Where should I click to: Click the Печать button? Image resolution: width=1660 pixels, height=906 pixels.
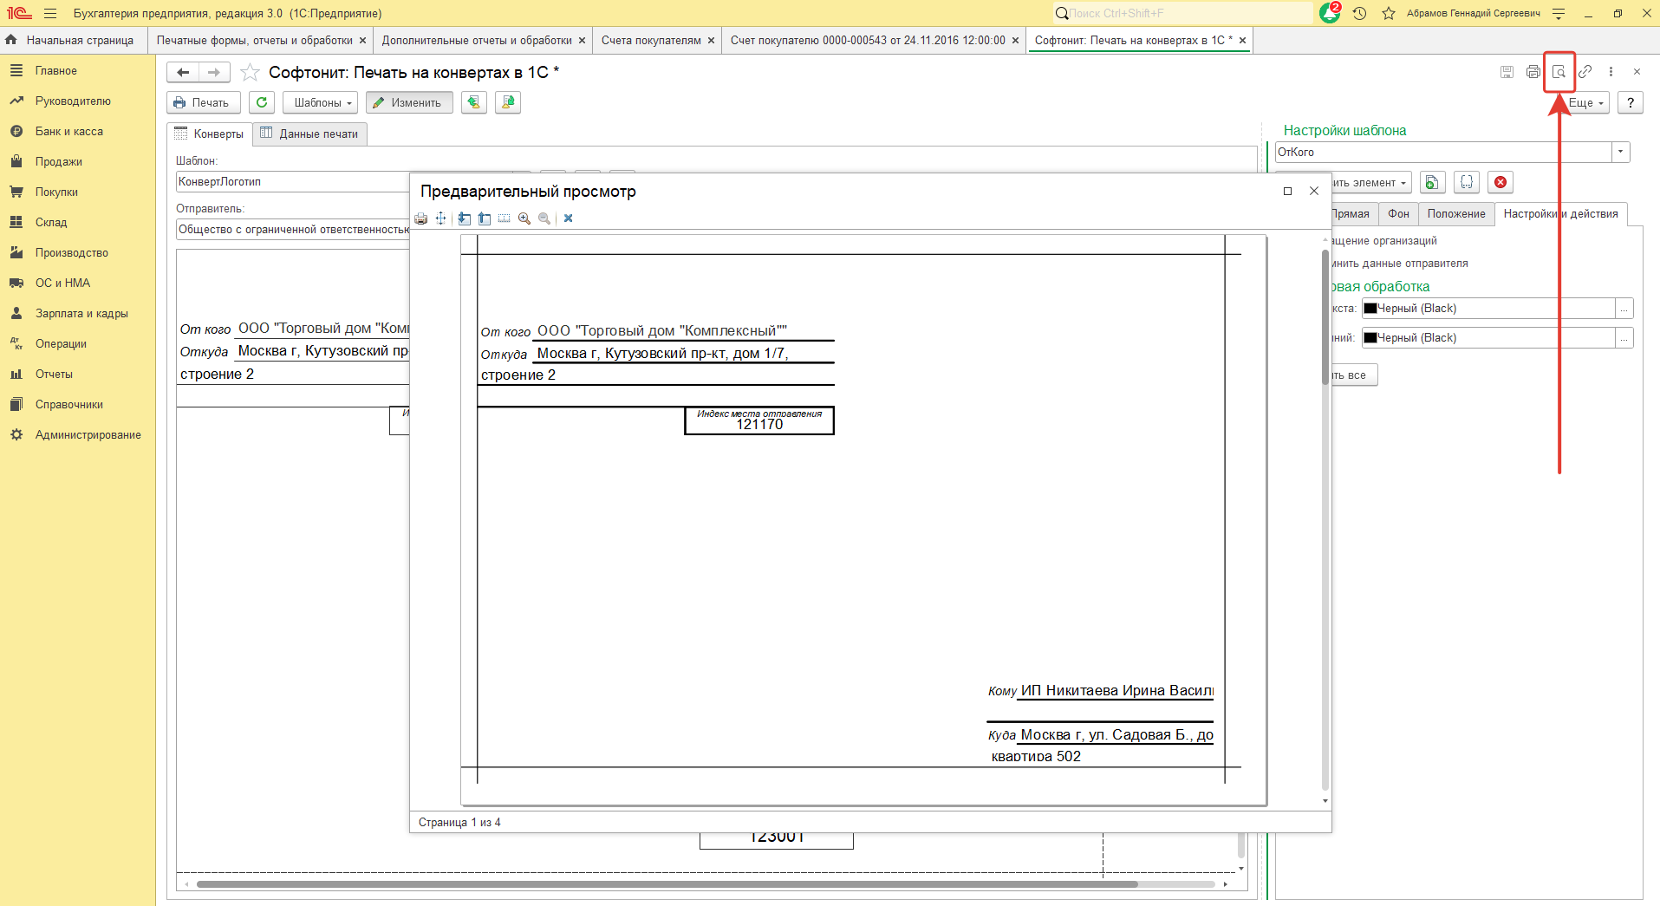coord(201,102)
